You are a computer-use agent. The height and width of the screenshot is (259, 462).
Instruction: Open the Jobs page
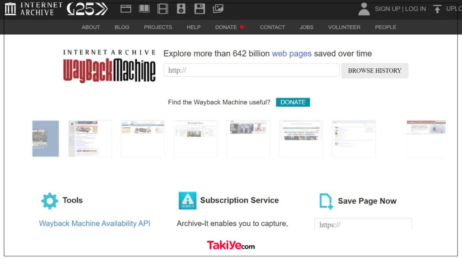click(307, 27)
